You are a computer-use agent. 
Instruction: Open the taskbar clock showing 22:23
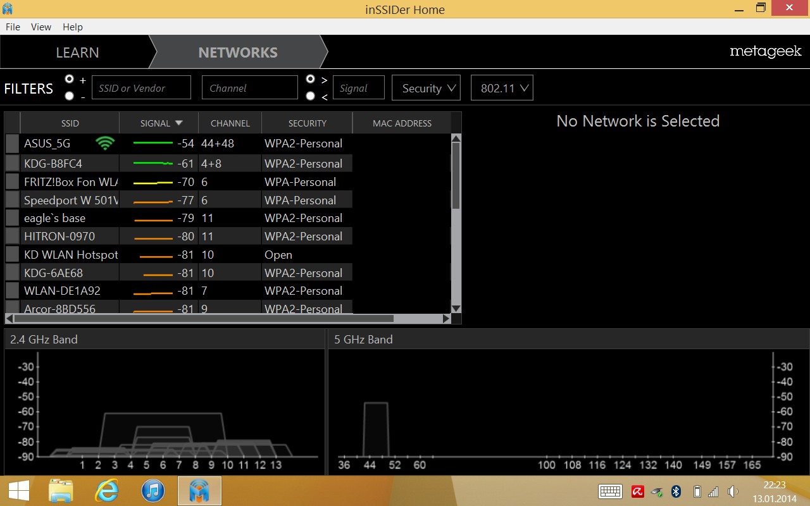click(775, 491)
